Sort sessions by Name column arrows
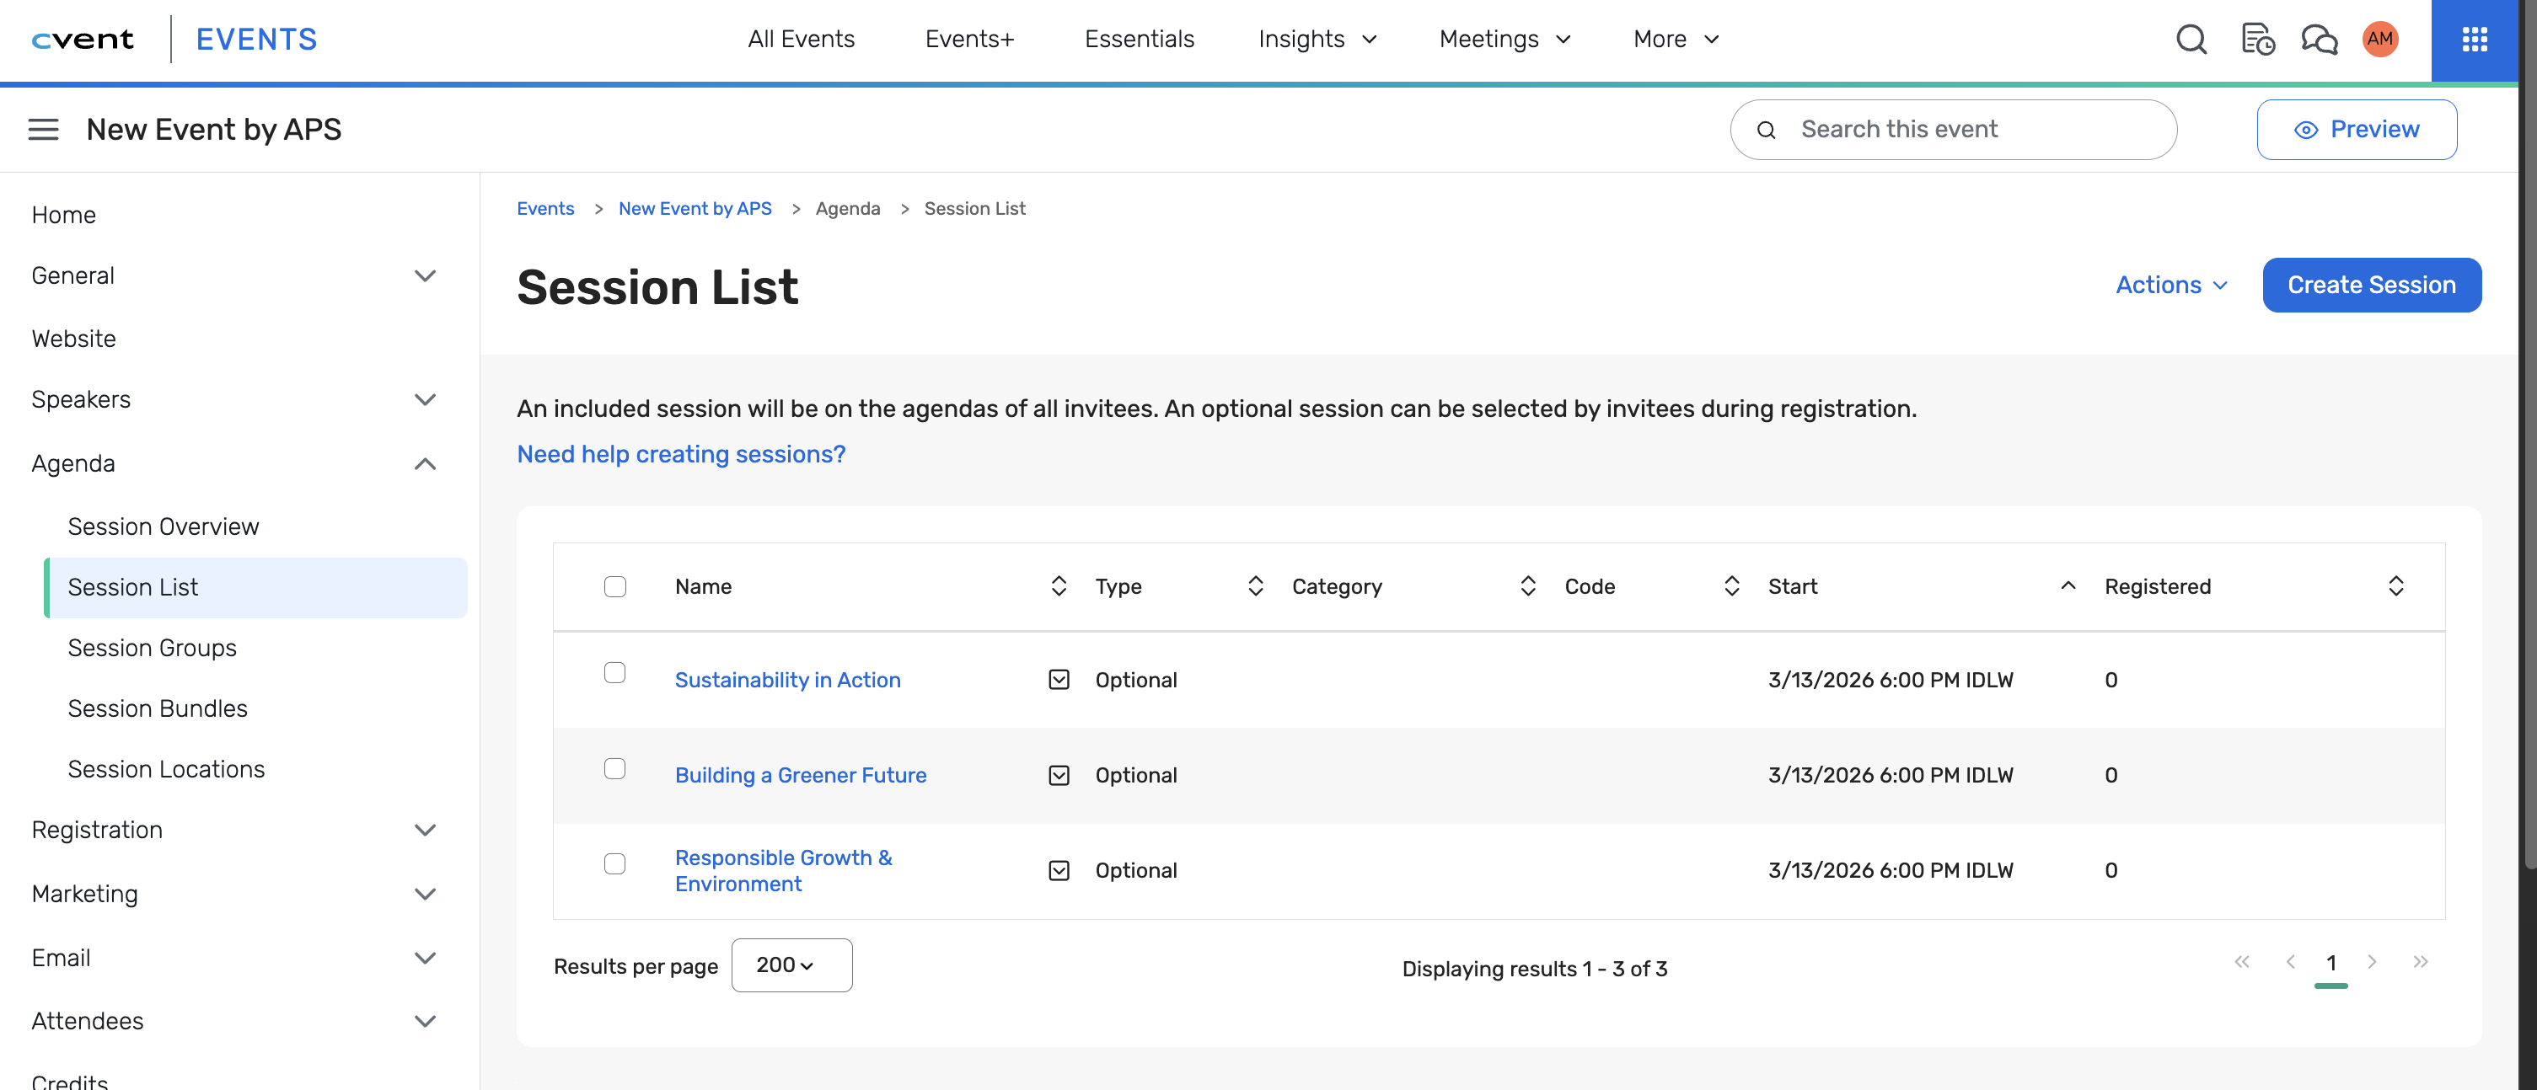The height and width of the screenshot is (1090, 2537). coord(1059,587)
